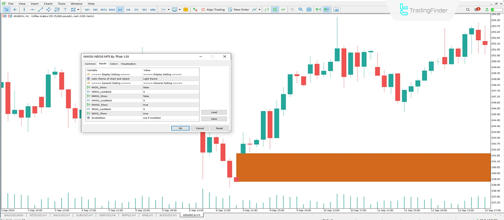Open search with the magnifier icon
This screenshot has height=220, width=504.
468,10
